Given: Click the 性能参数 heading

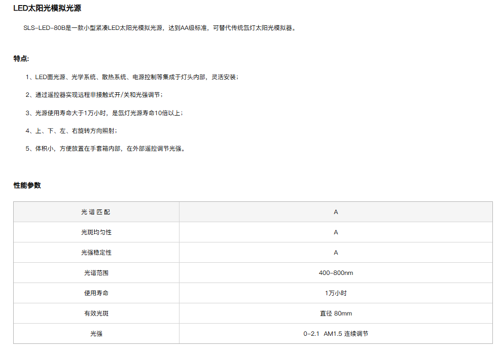Looking at the screenshot, I should click(27, 186).
